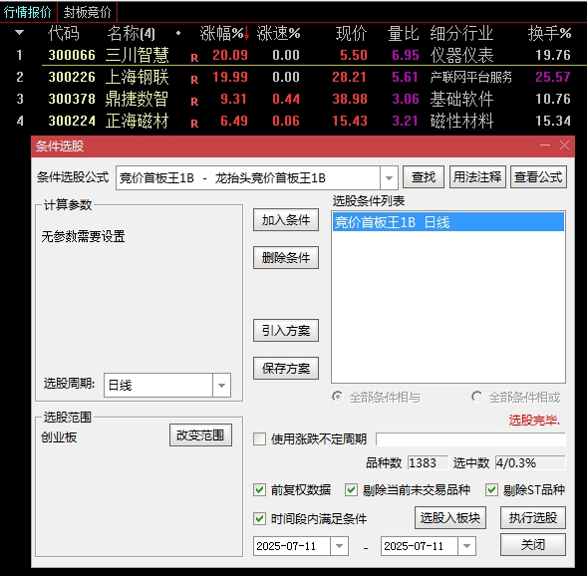Open the start date 2025-07-11 dropdown
Viewport: 587px width, 576px height.
coord(339,546)
